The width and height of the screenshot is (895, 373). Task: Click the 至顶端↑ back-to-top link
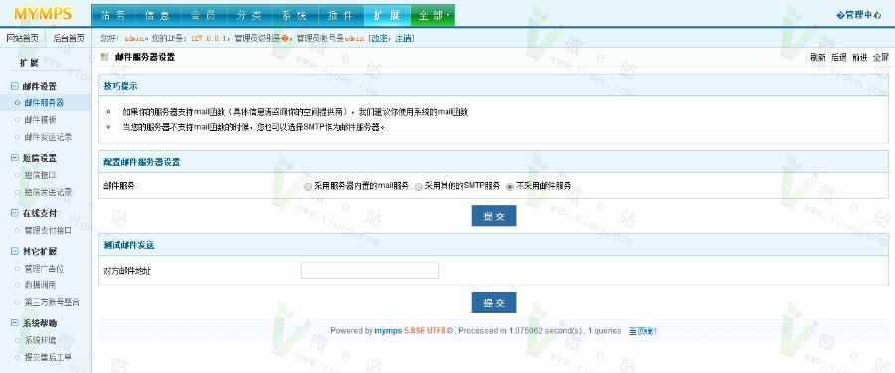[x=643, y=331]
